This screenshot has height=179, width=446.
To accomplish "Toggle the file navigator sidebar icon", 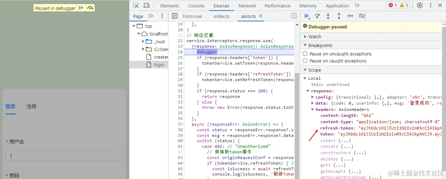I will click(175, 16).
